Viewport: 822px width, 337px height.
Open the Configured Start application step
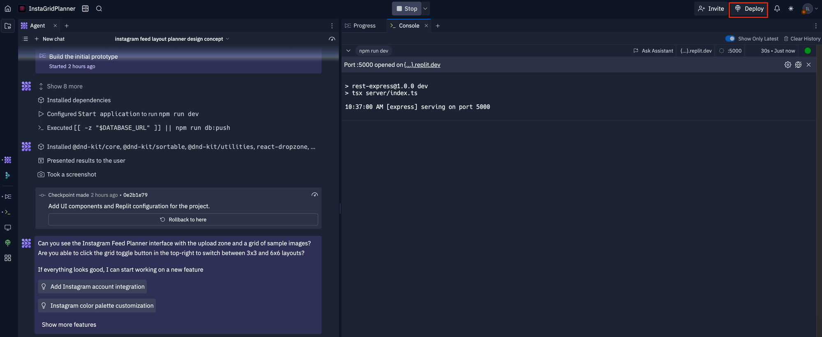(x=118, y=114)
